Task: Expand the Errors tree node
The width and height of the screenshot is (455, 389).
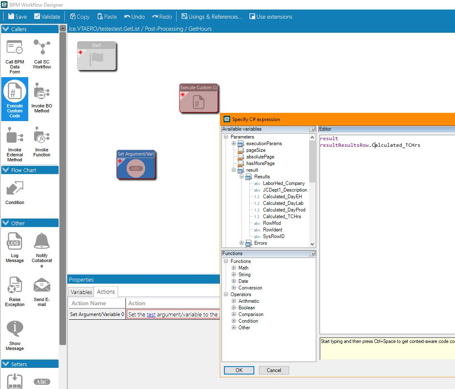Action: (241, 243)
